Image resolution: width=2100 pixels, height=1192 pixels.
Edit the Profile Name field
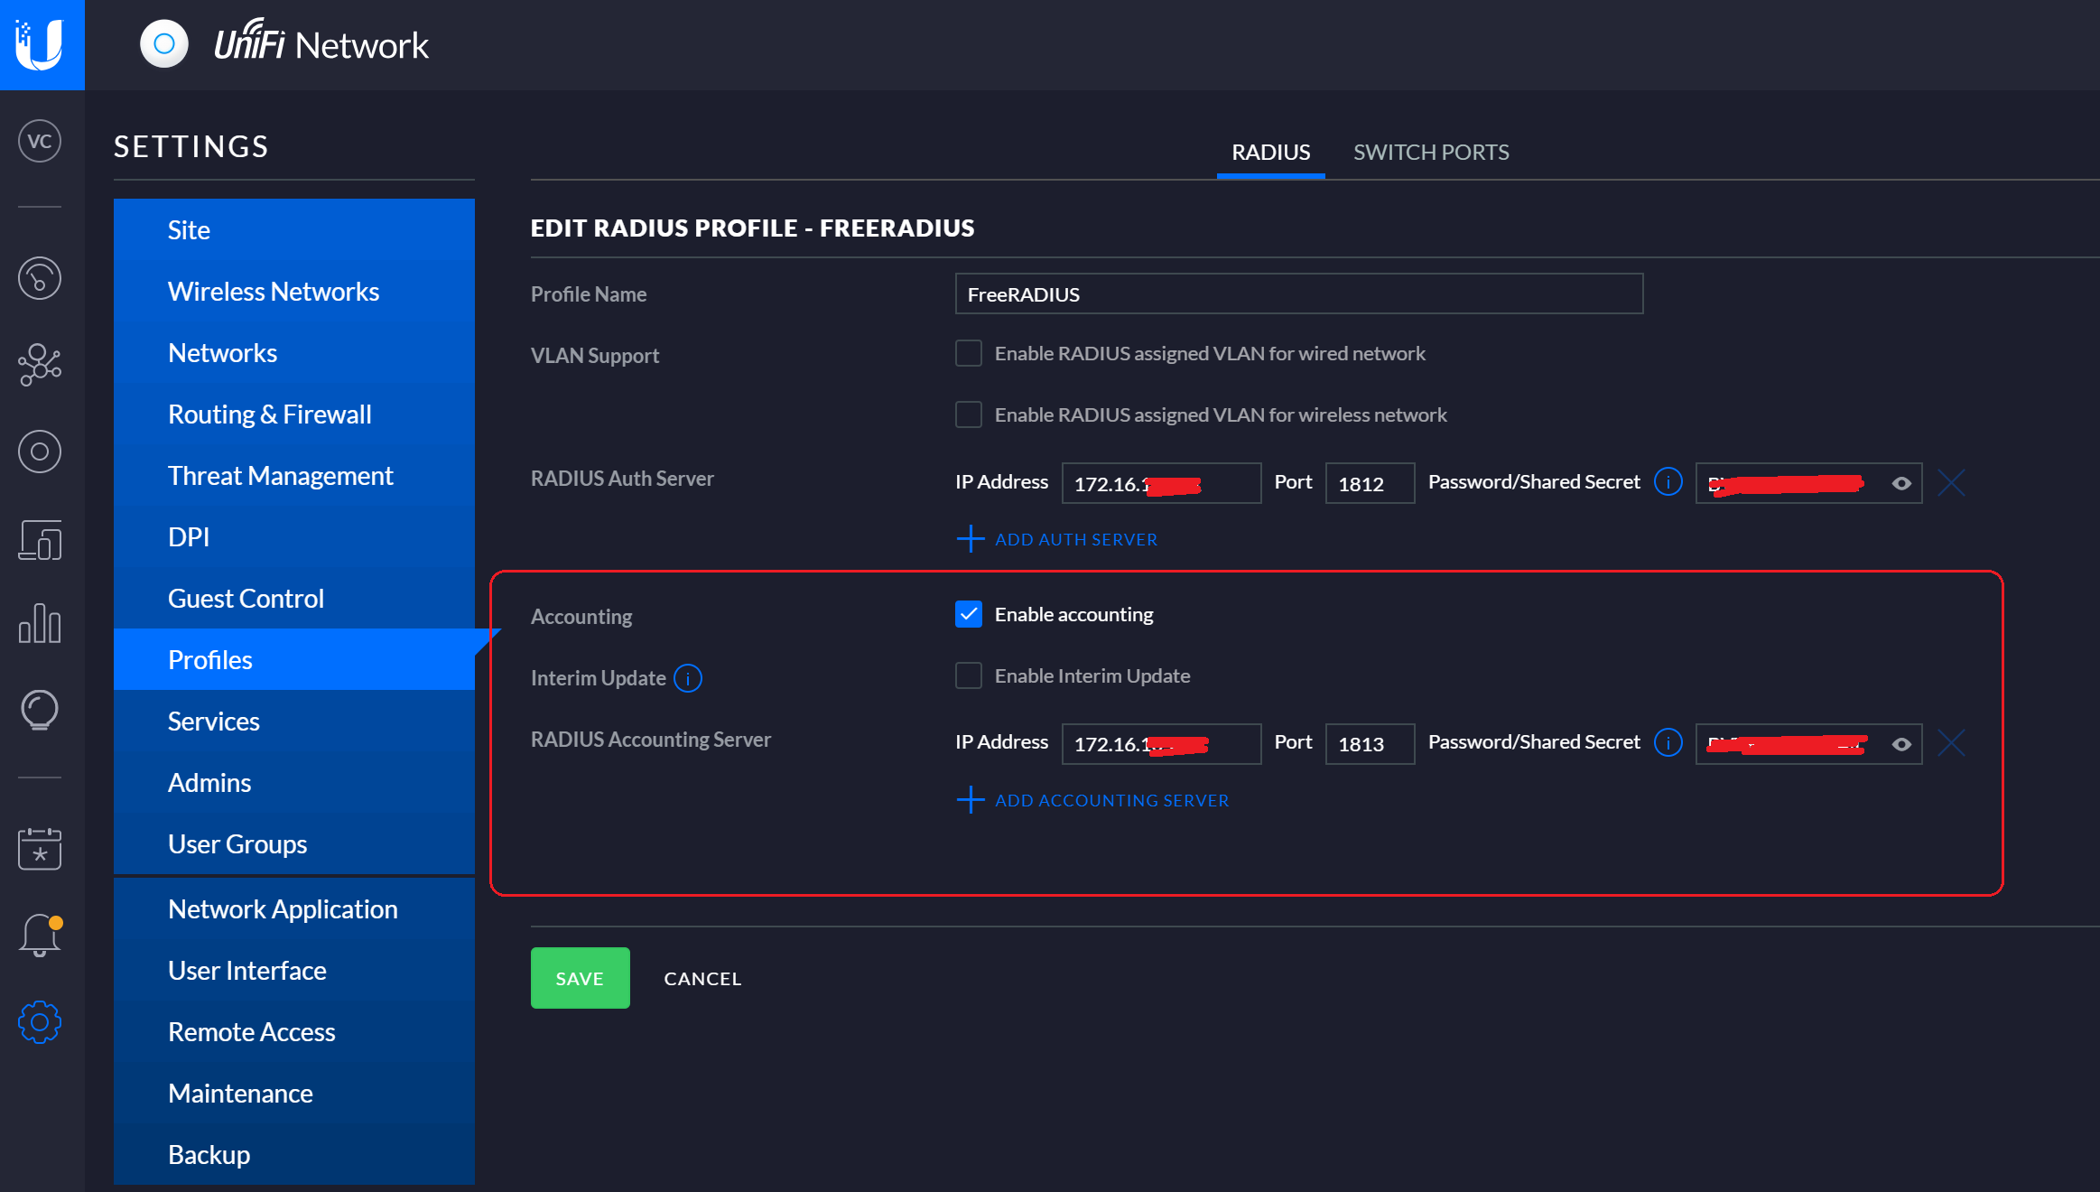coord(1299,293)
